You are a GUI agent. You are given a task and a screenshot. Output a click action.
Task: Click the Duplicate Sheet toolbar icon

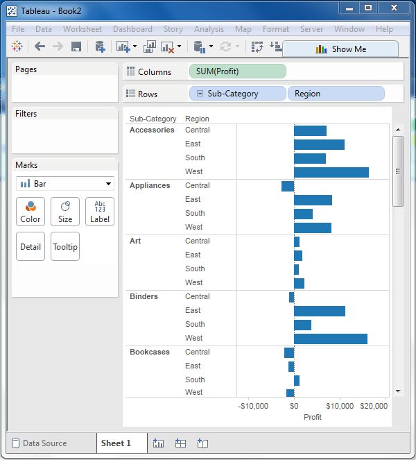click(149, 47)
